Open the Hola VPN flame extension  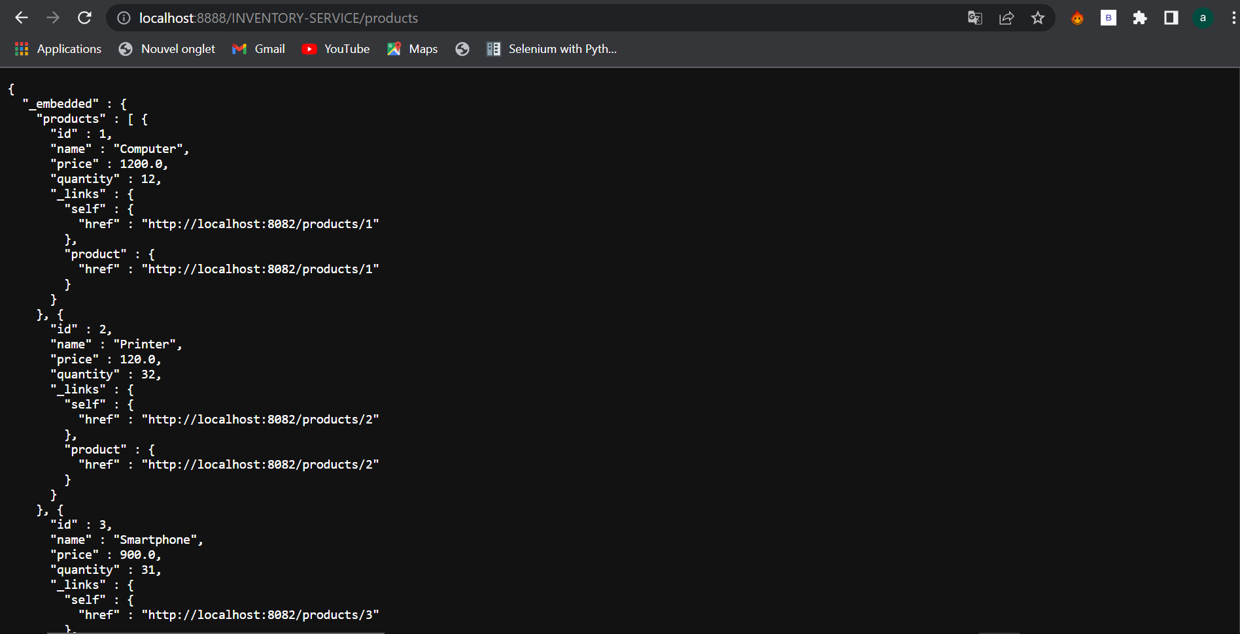[x=1076, y=18]
